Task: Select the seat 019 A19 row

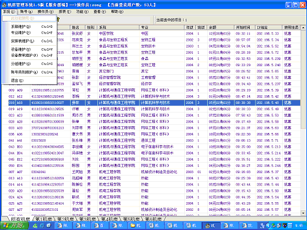Action: [151, 109]
